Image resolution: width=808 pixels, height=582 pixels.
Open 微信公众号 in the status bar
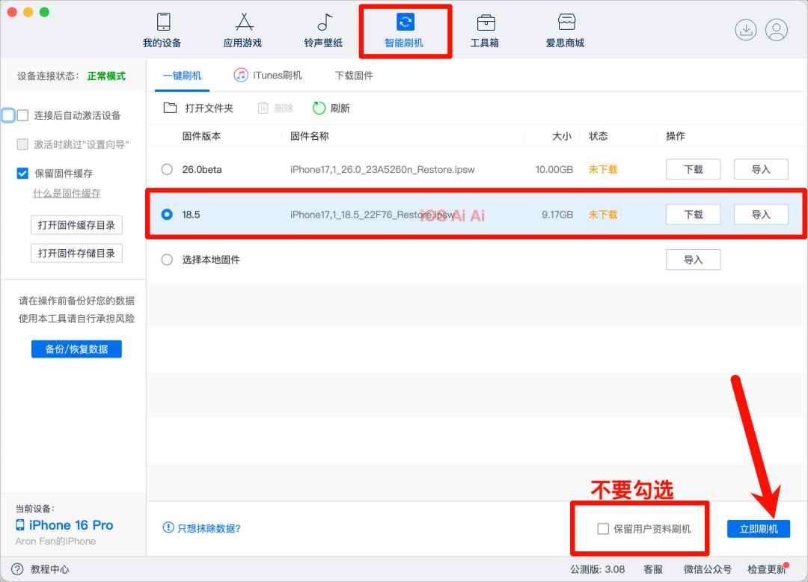tap(707, 569)
